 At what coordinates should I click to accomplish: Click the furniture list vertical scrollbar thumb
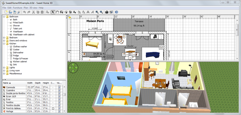pos(64,94)
